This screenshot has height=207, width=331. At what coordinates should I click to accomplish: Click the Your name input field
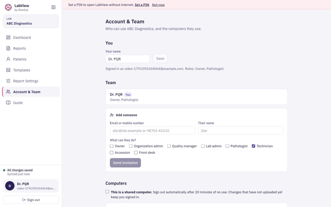tap(128, 59)
